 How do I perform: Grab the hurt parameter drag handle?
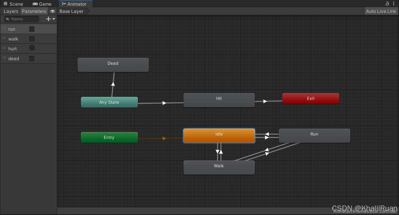pyautogui.click(x=4, y=48)
